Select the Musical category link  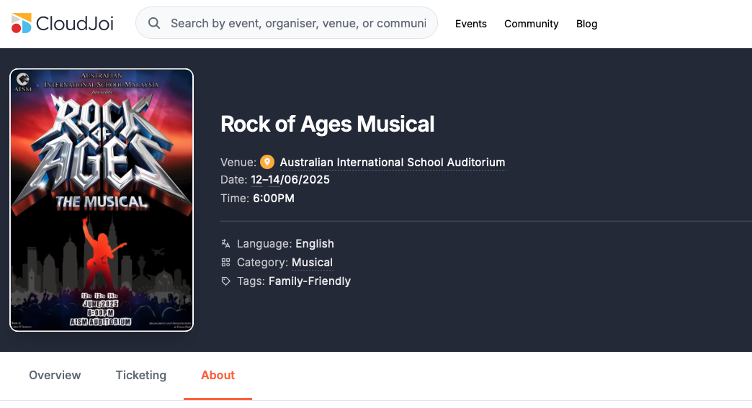[312, 263]
